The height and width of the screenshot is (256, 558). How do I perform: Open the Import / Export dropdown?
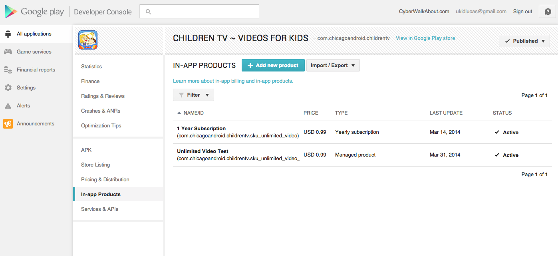pyautogui.click(x=333, y=65)
